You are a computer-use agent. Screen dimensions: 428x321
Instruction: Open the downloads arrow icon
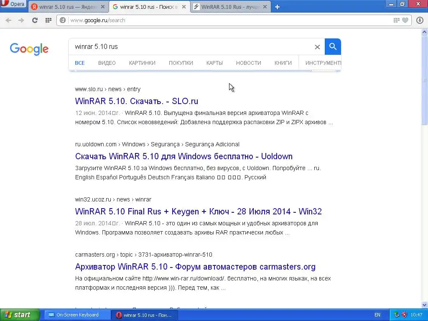(420, 20)
